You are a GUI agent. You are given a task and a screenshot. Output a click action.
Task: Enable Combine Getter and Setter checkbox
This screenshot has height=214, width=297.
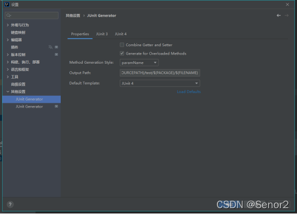122,45
